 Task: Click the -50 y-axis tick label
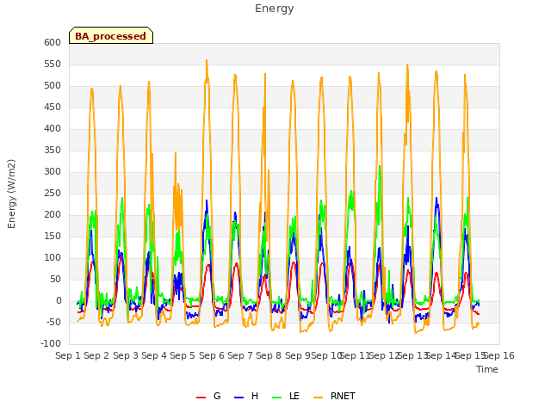click(53, 323)
